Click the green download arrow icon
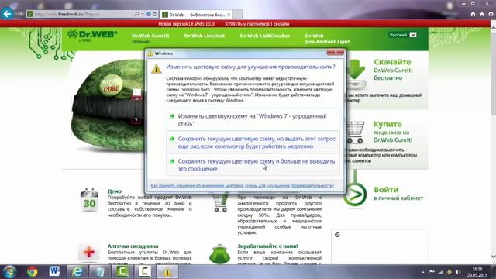 [356, 69]
